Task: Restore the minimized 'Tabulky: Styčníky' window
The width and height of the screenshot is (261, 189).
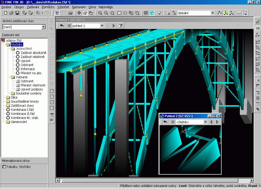Action: 17,167
